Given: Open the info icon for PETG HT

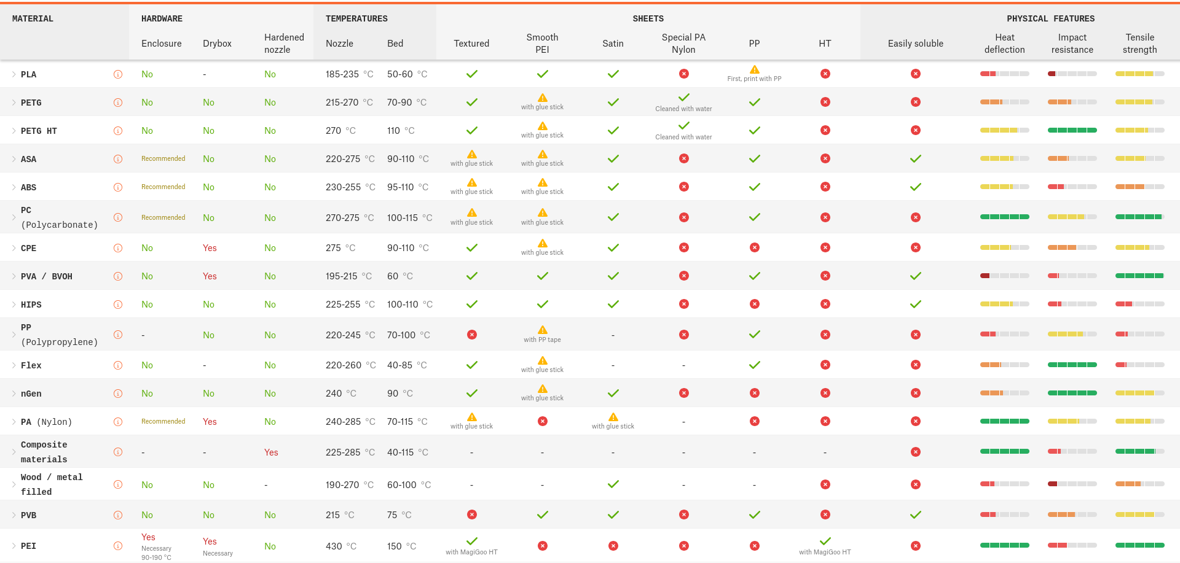Looking at the screenshot, I should point(118,131).
